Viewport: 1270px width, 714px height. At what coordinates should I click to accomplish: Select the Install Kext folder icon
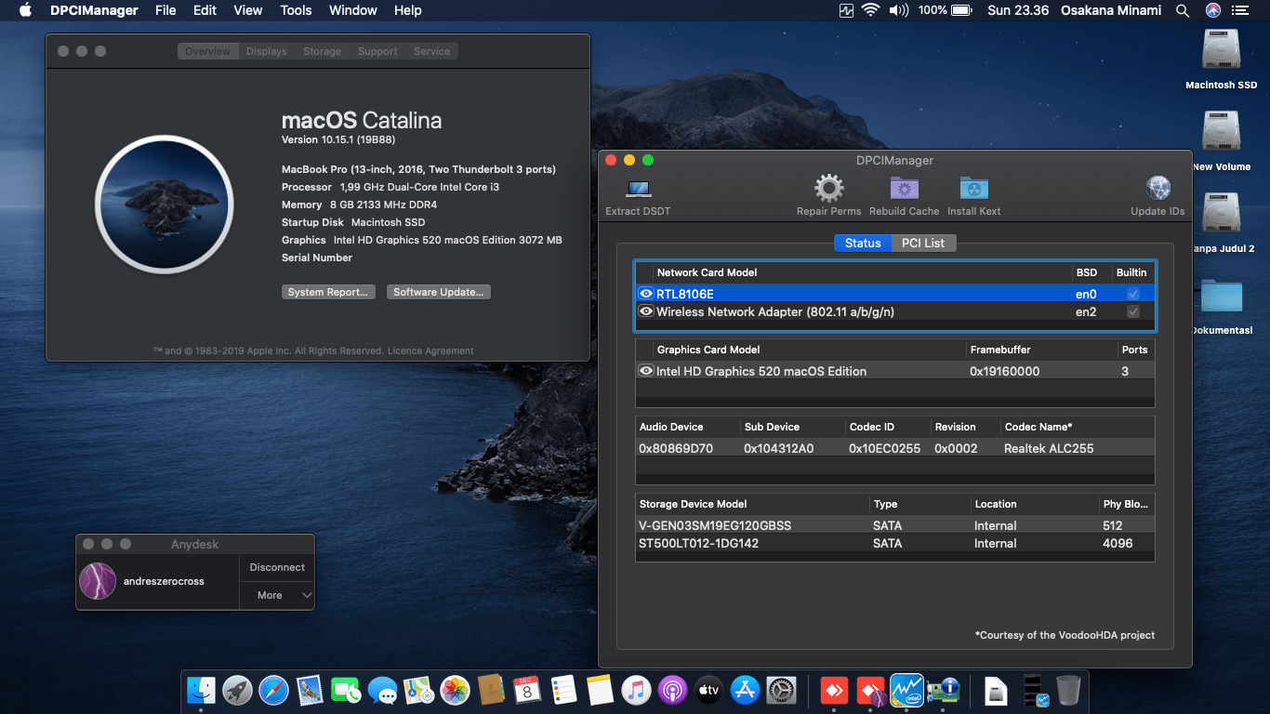(x=973, y=189)
